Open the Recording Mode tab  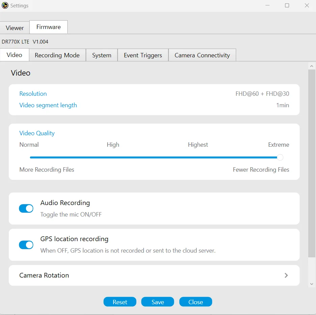coord(57,55)
